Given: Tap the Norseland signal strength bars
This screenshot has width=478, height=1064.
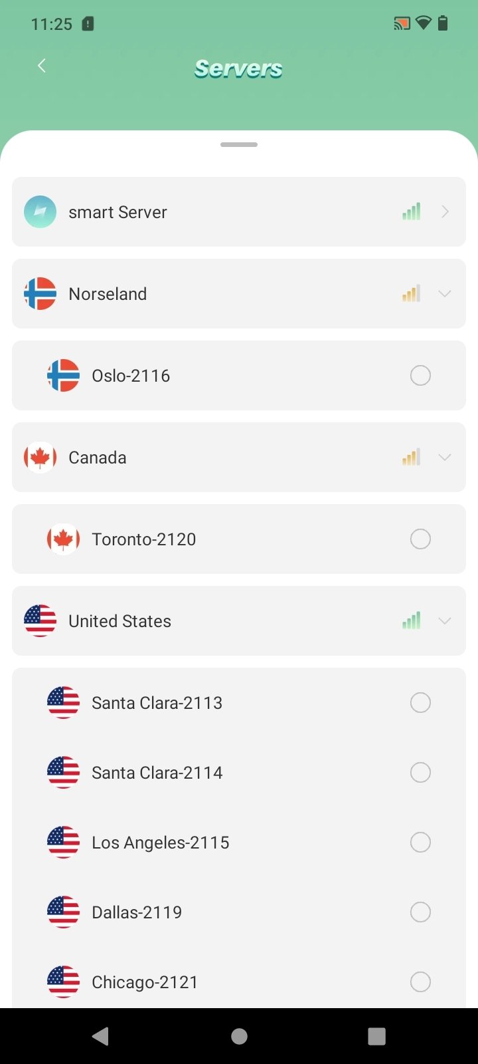Looking at the screenshot, I should [411, 294].
